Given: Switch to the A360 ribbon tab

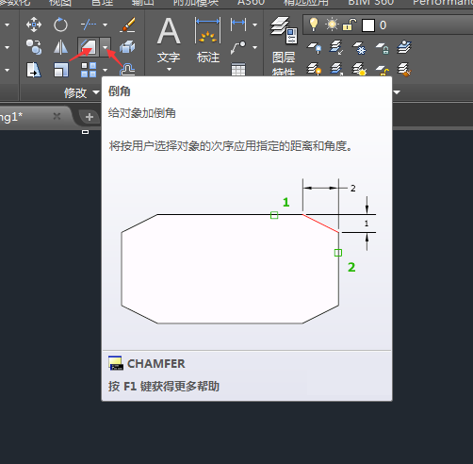Looking at the screenshot, I should point(251,3).
